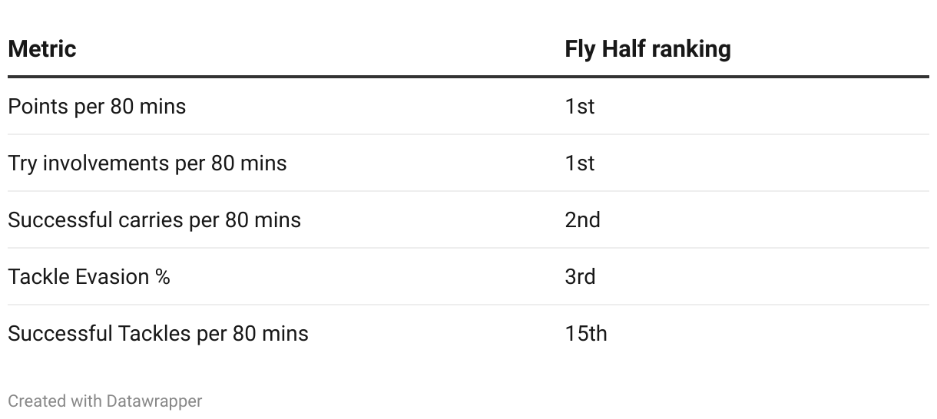The width and height of the screenshot is (937, 419).
Task: Select the Try involvements per 80 mins cell
Action: (147, 163)
